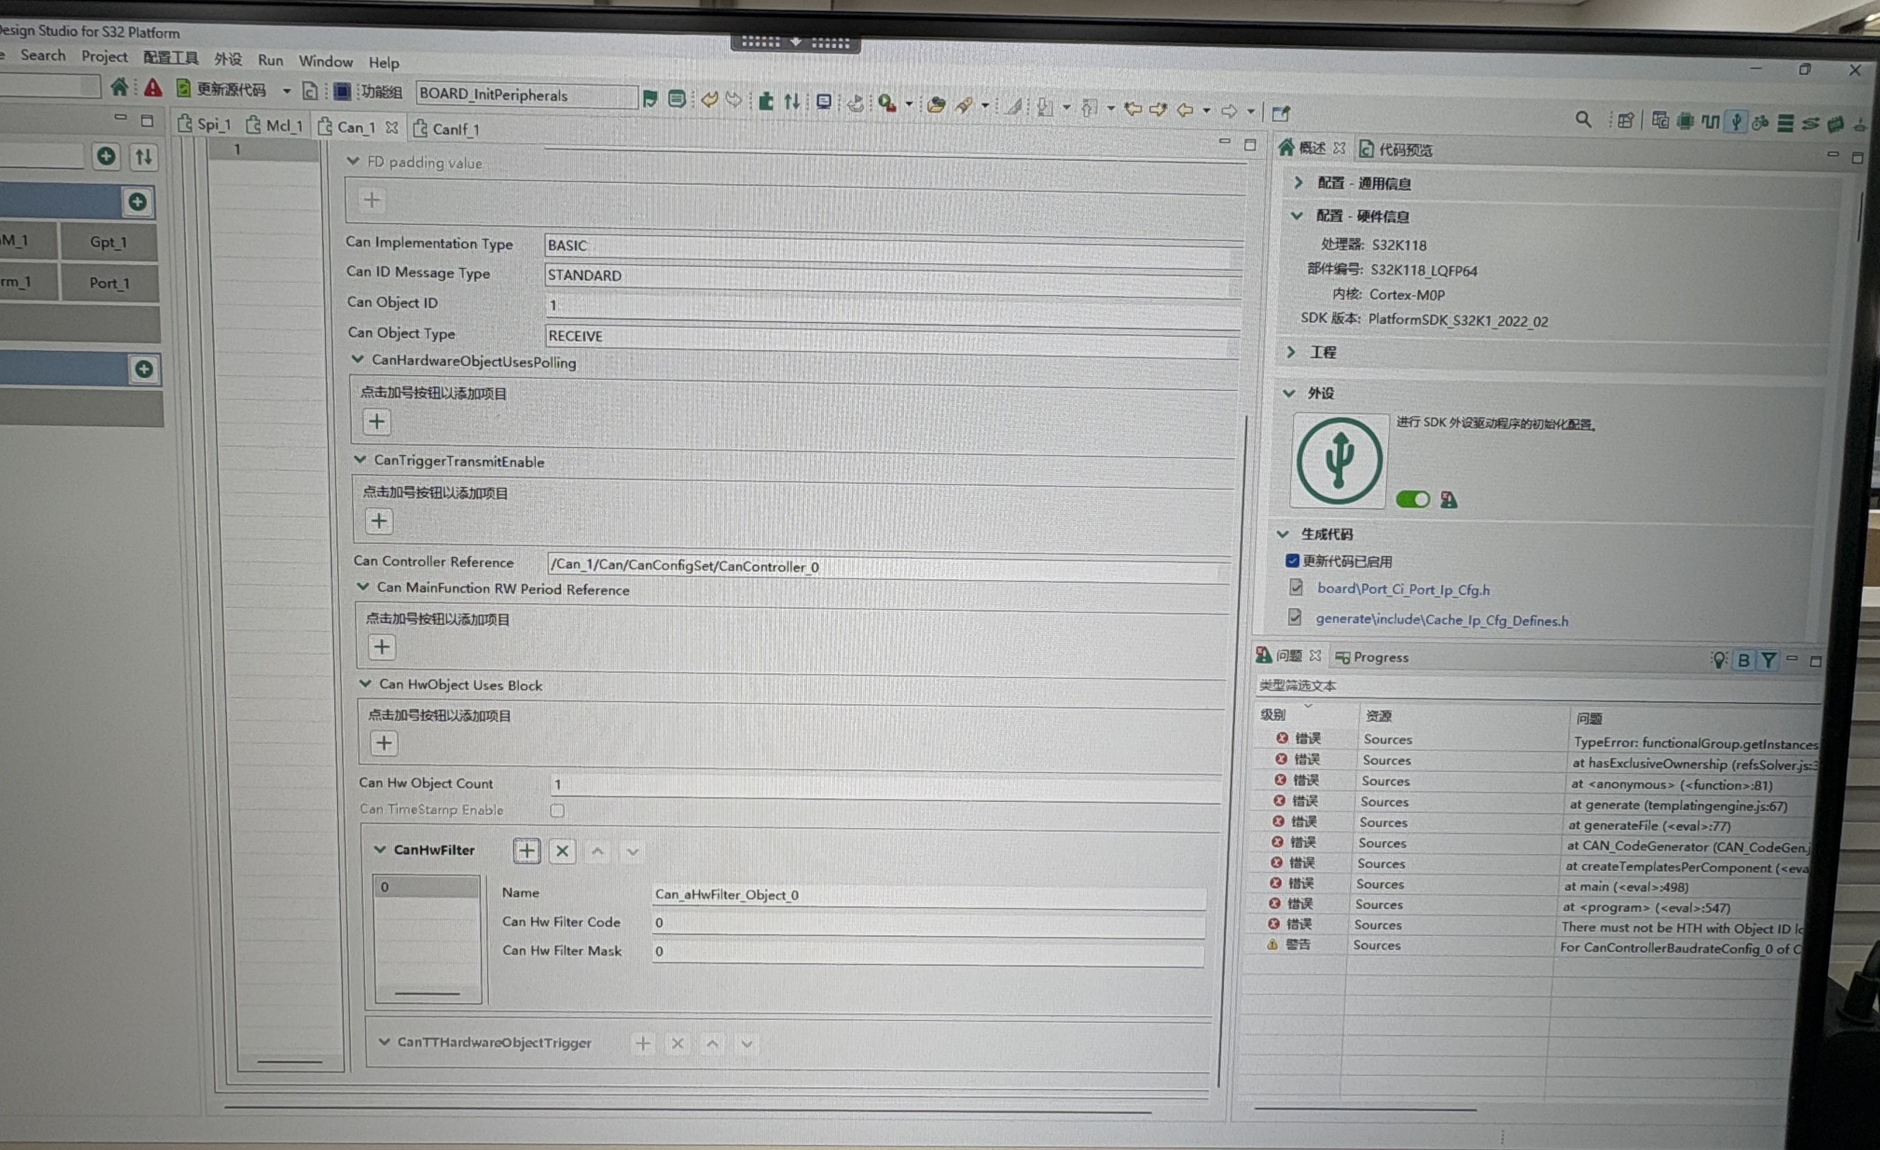Screen dimensions: 1880x1150
Task: Switch to the 代码预览 code preview tab
Action: pyautogui.click(x=1396, y=150)
